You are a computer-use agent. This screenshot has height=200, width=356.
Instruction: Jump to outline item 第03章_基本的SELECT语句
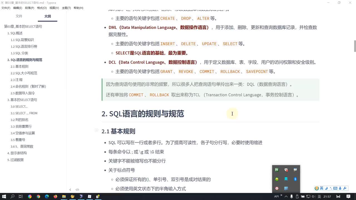point(23,26)
